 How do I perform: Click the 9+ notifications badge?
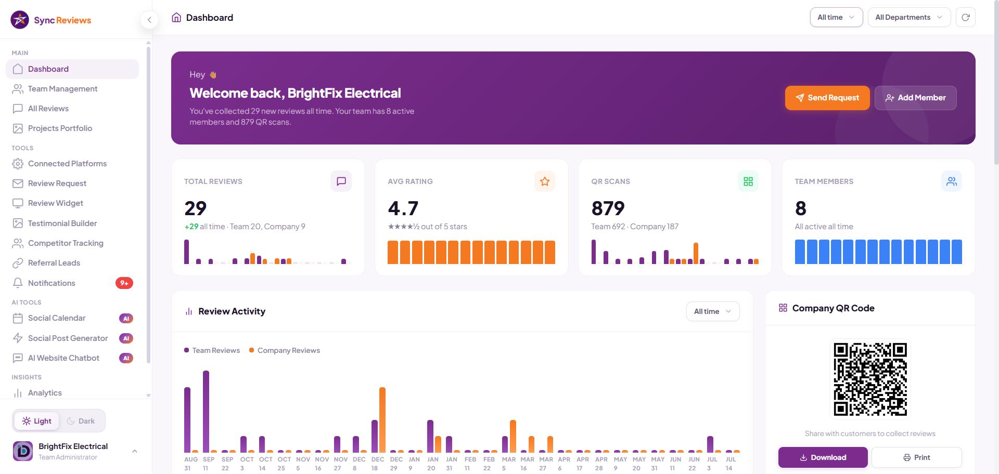[124, 283]
